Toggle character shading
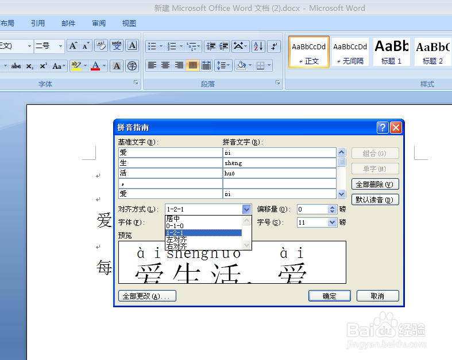 click(117, 66)
